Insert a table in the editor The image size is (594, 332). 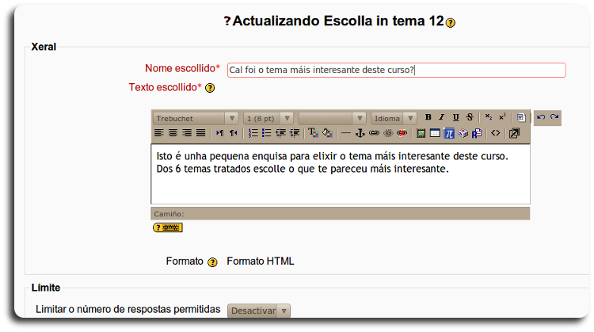tap(435, 133)
